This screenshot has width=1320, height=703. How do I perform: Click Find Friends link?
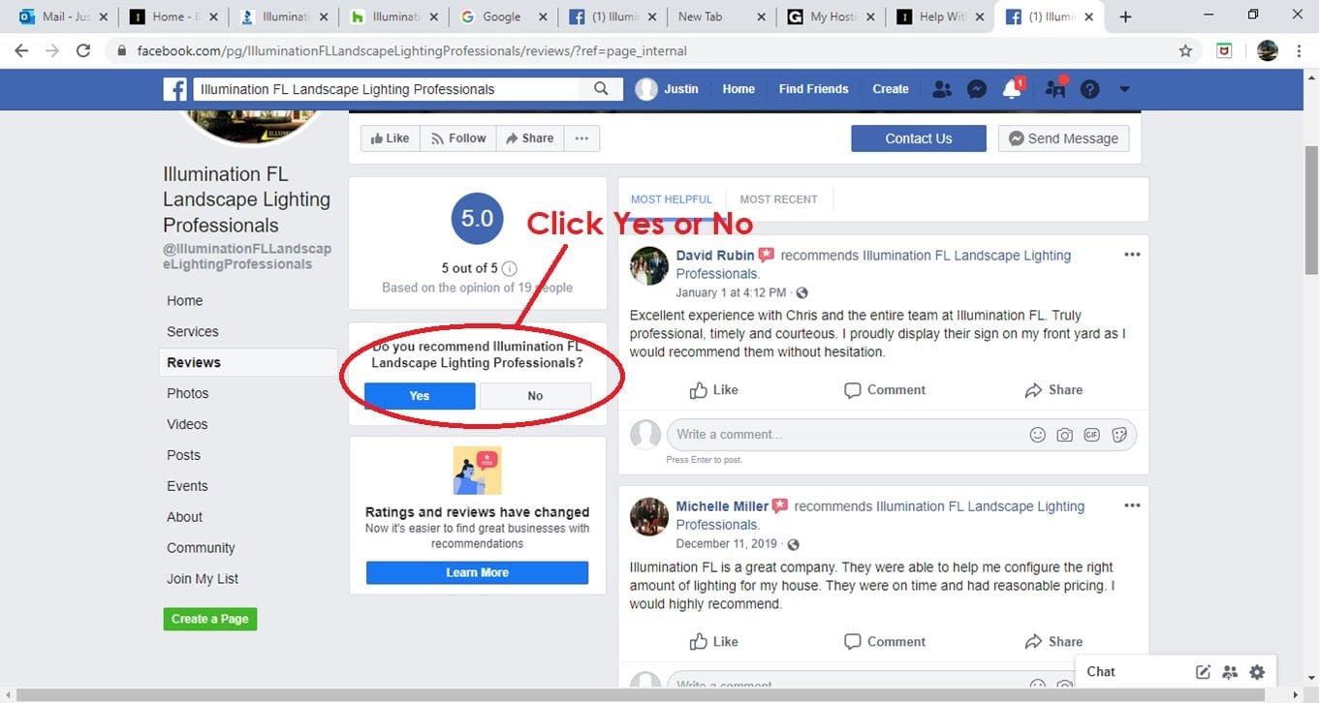(814, 89)
